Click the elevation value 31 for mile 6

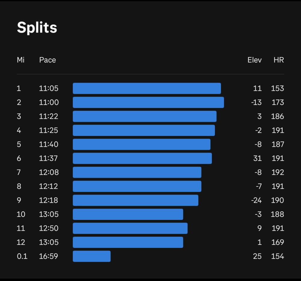click(x=257, y=158)
